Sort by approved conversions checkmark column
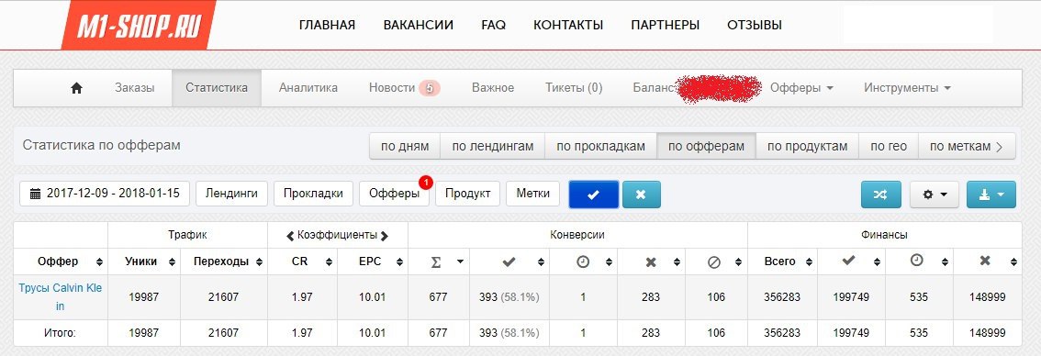The image size is (1041, 356). [509, 261]
